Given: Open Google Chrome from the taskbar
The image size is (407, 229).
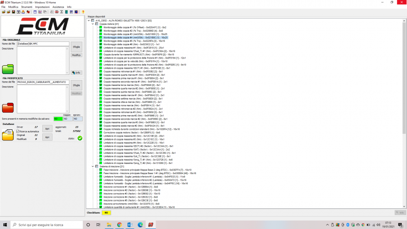Looking at the screenshot, I should coord(119,225).
